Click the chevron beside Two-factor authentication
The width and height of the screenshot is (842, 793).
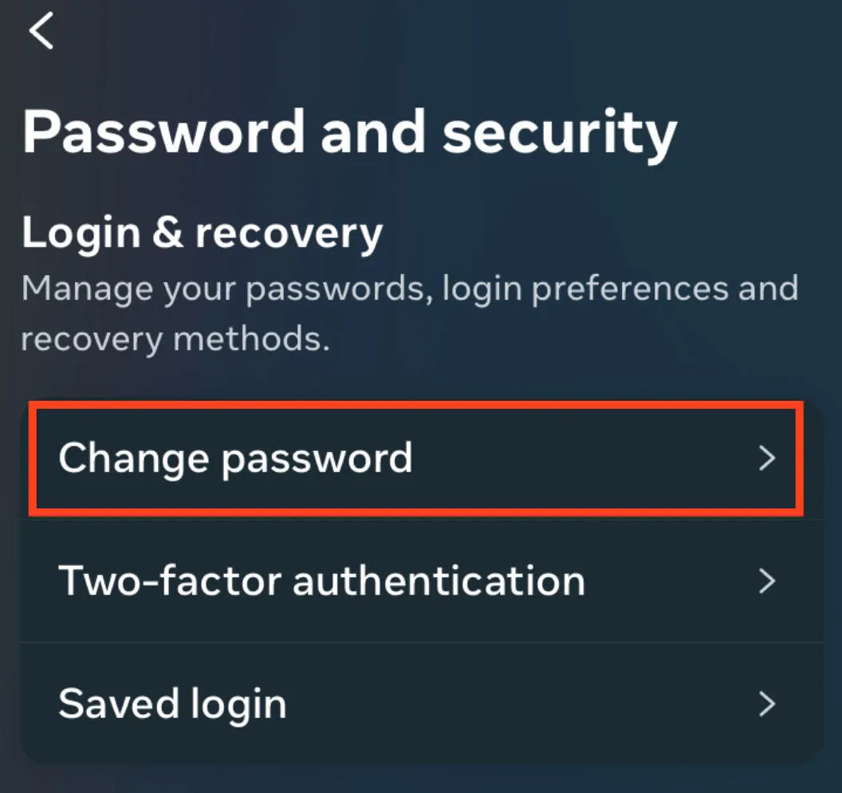766,581
